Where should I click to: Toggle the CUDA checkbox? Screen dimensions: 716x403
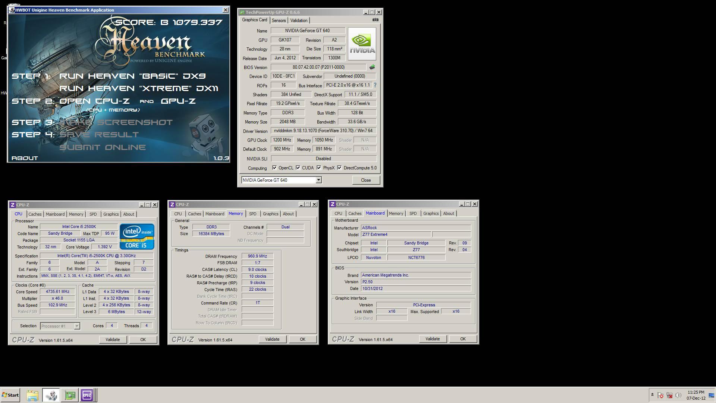click(298, 168)
